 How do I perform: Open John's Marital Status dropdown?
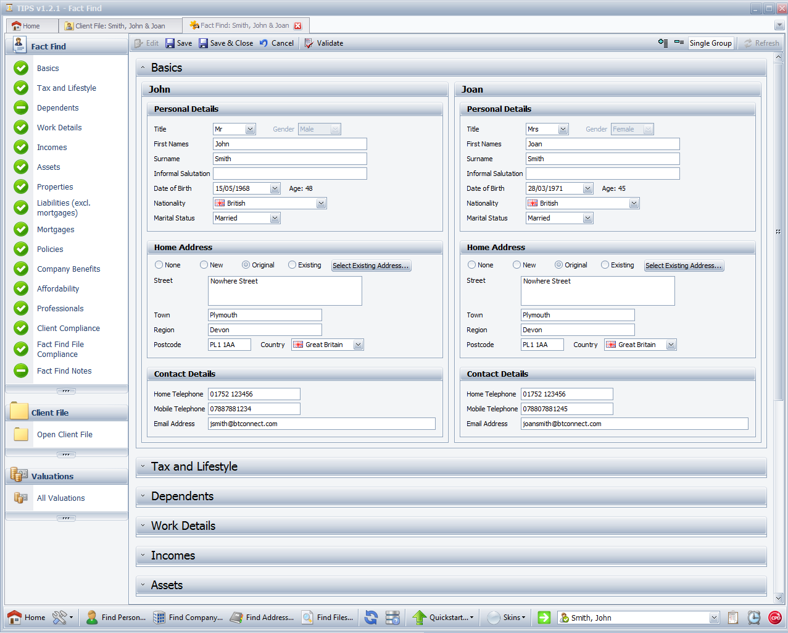click(x=275, y=218)
